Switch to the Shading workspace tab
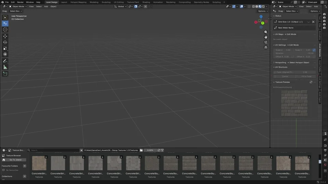This screenshot has width=328, height=184. (146, 2)
